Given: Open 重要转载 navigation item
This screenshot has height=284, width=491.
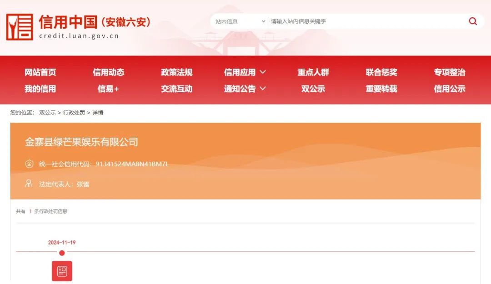Looking at the screenshot, I should [381, 89].
